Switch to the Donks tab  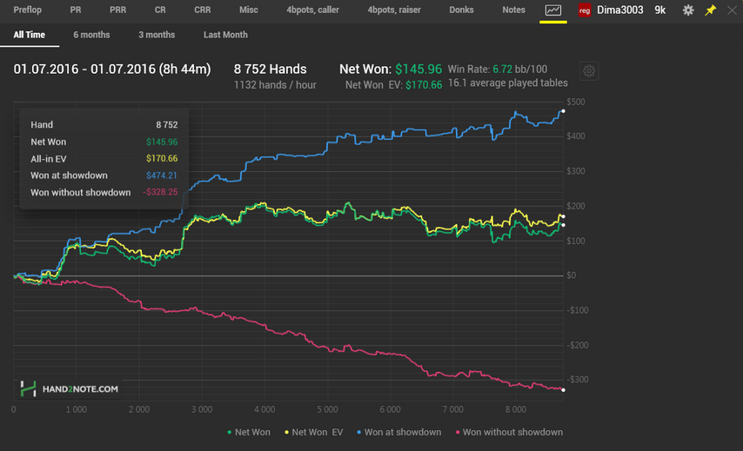pyautogui.click(x=461, y=10)
